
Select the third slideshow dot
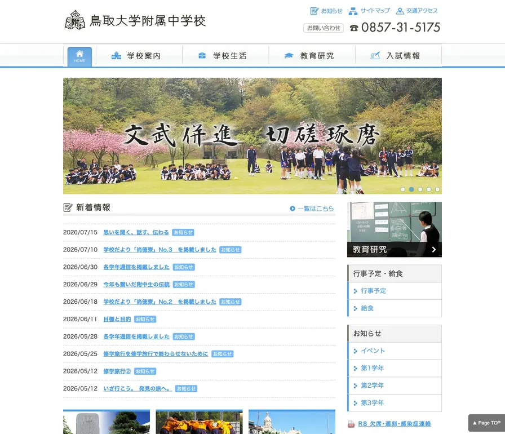pos(420,189)
